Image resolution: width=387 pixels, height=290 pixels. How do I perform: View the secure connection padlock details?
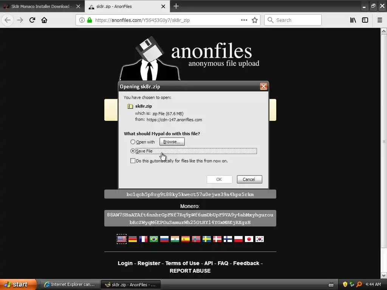pos(90,20)
